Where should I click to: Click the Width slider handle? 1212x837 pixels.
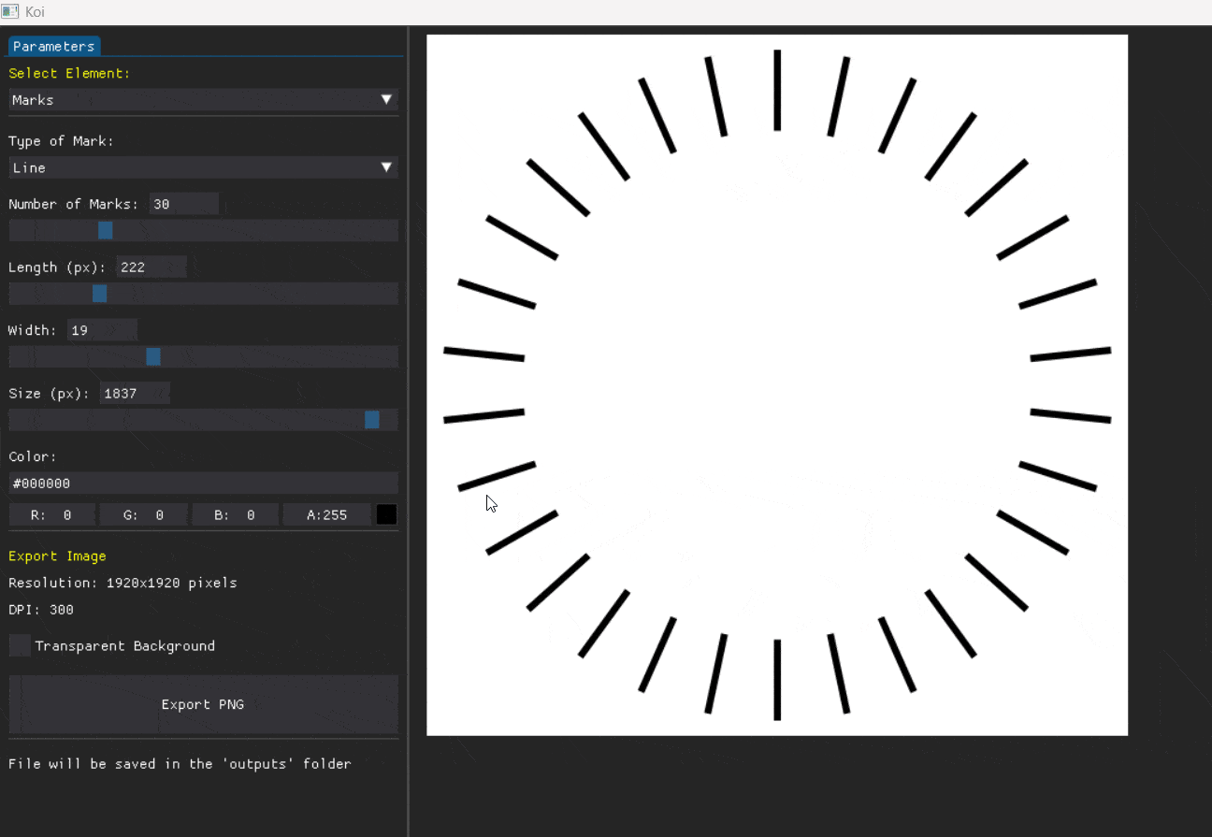153,356
